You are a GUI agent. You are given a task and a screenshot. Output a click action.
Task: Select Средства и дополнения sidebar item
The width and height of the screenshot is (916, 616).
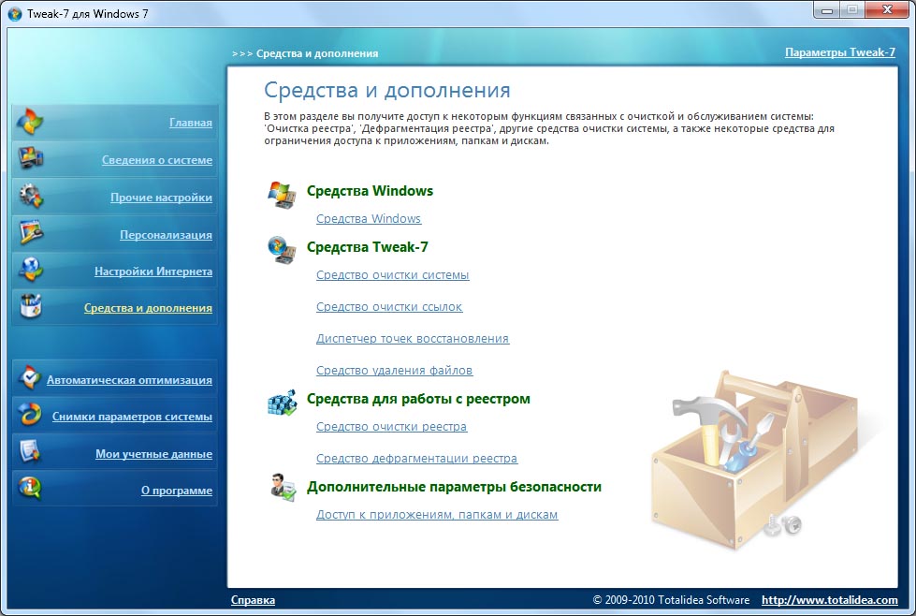[x=149, y=308]
